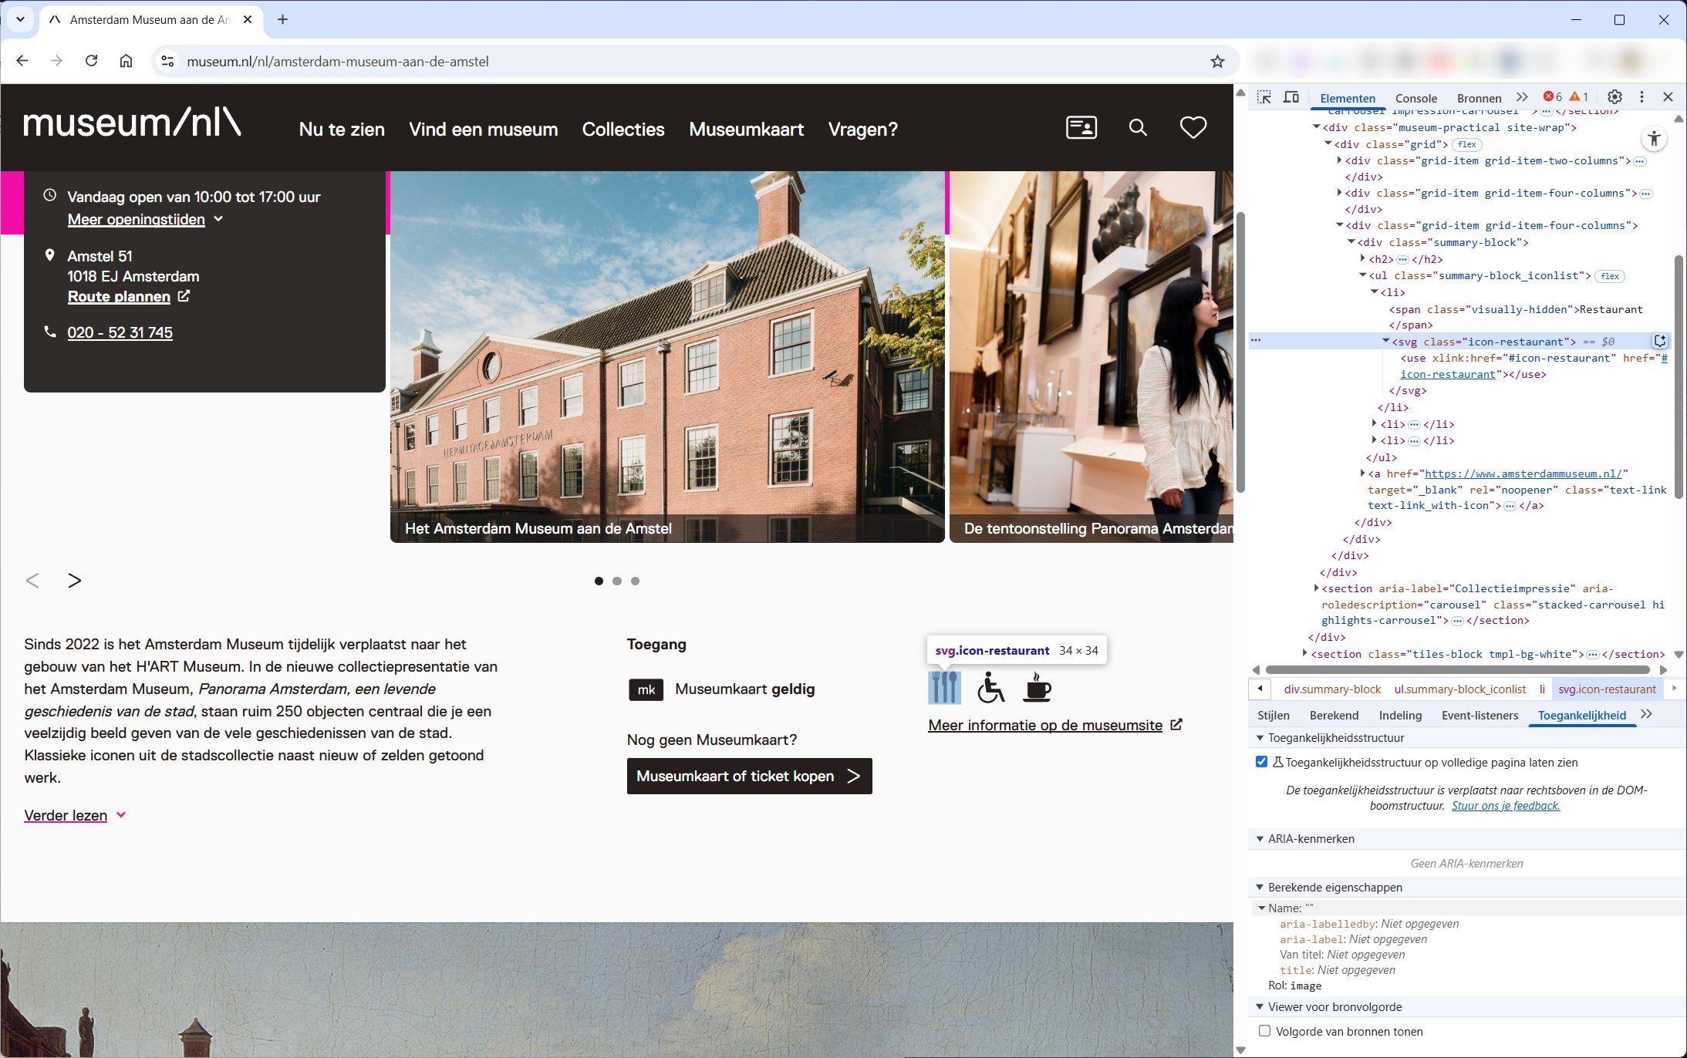Go to previous carousel slide arrow
Screen dimensions: 1687x1058
[x=32, y=581]
